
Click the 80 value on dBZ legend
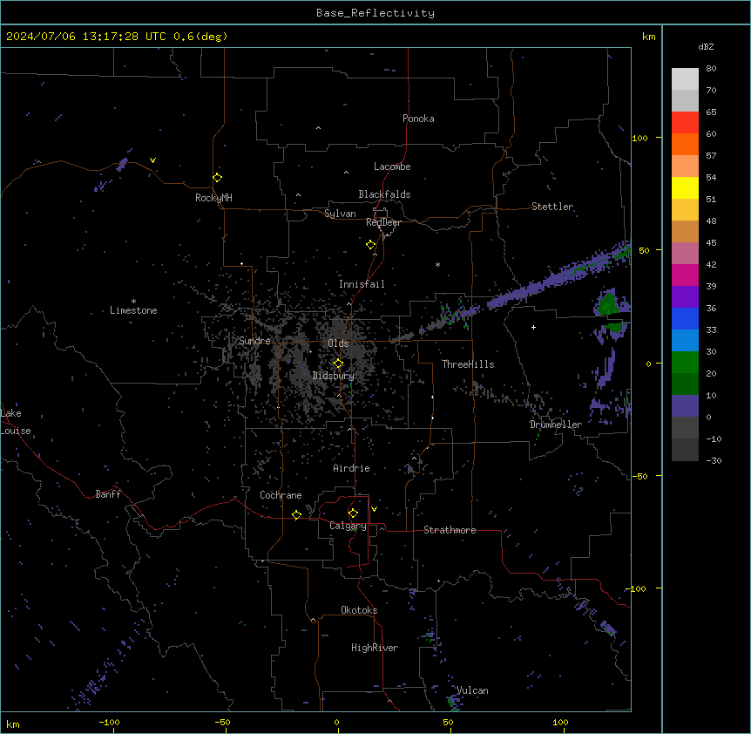[711, 69]
